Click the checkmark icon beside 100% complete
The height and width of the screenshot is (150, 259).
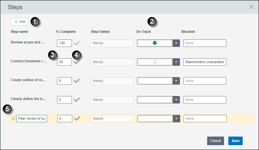(77, 43)
